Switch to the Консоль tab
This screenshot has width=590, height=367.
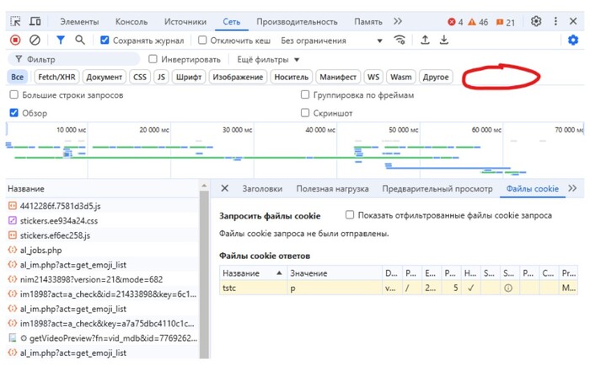[131, 22]
